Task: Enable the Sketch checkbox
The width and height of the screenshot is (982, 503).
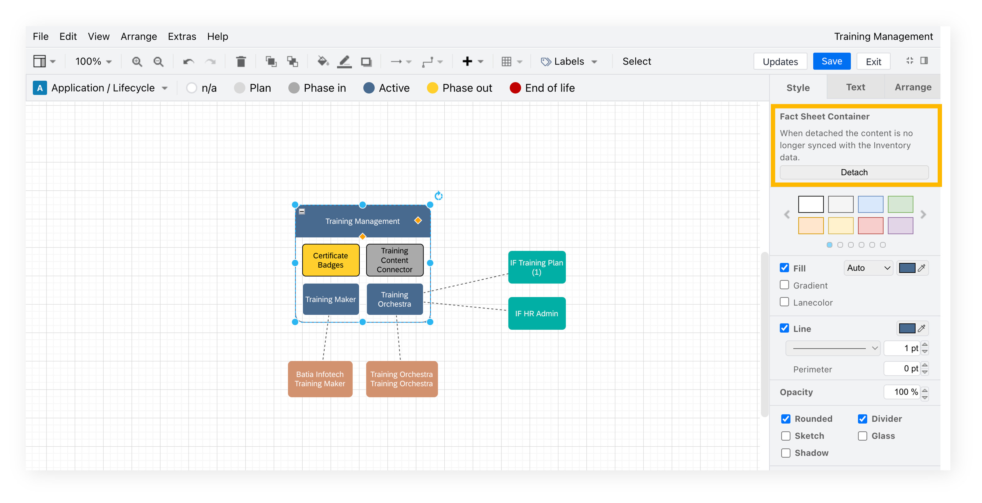Action: click(x=786, y=436)
